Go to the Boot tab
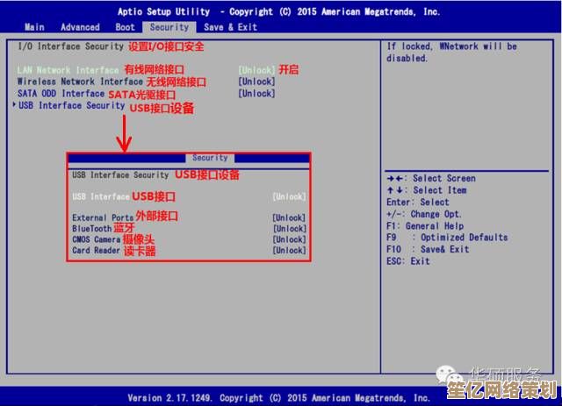 [x=126, y=27]
